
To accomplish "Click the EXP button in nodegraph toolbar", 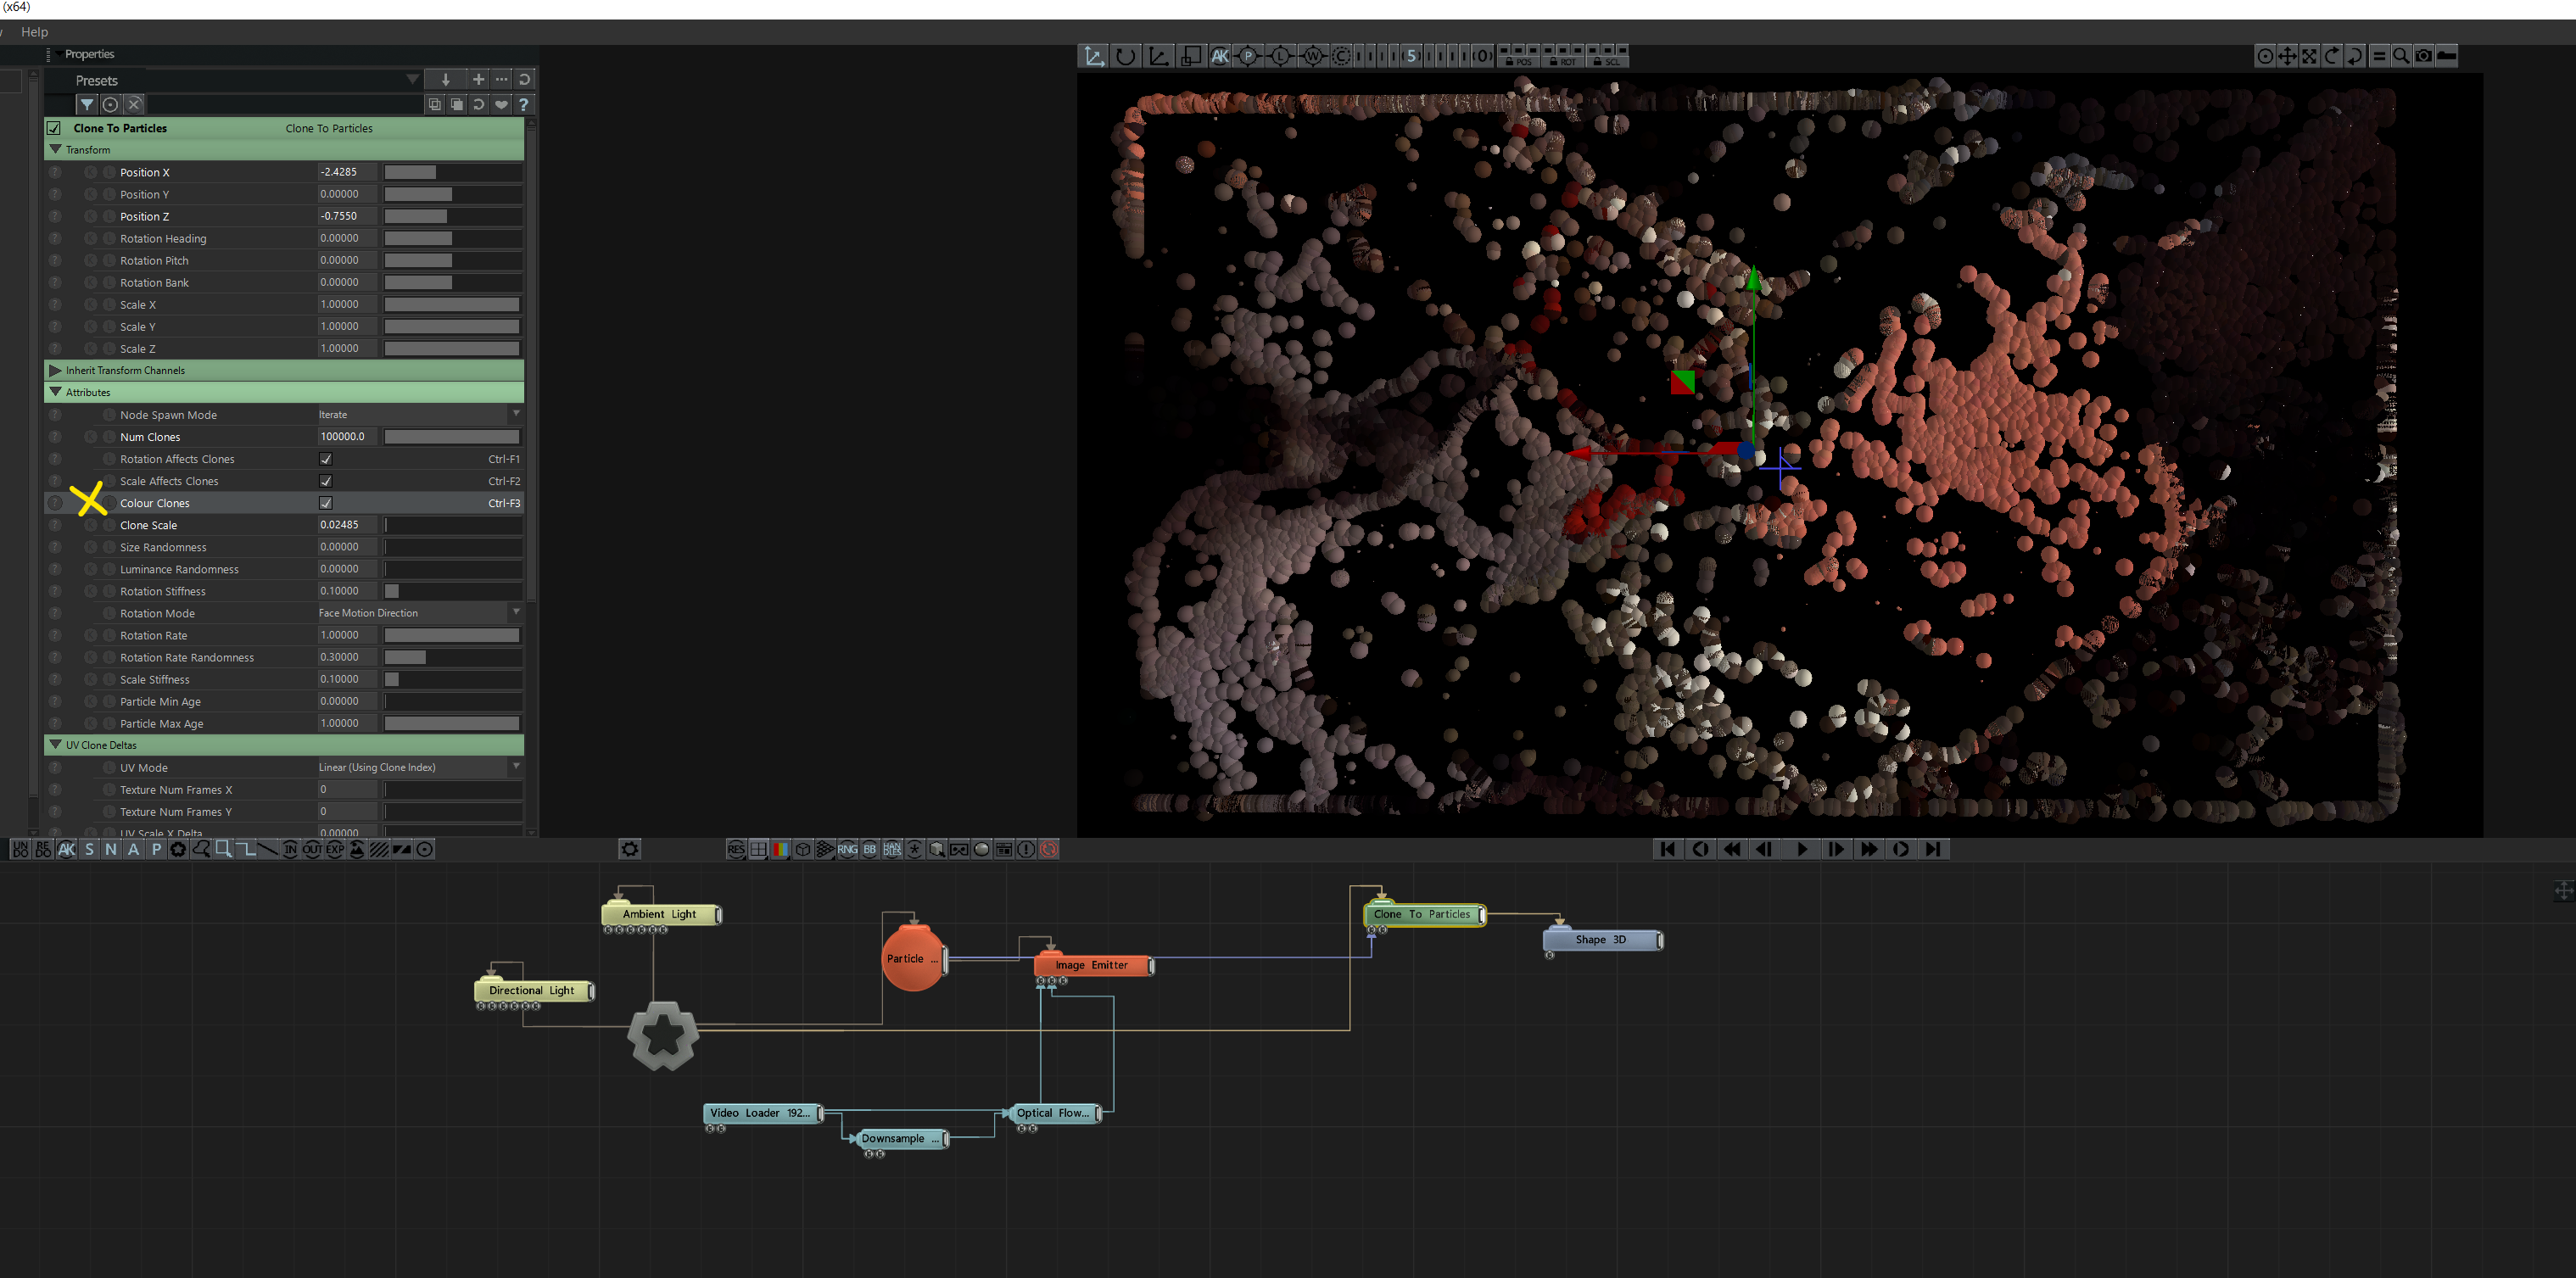I will coord(335,849).
